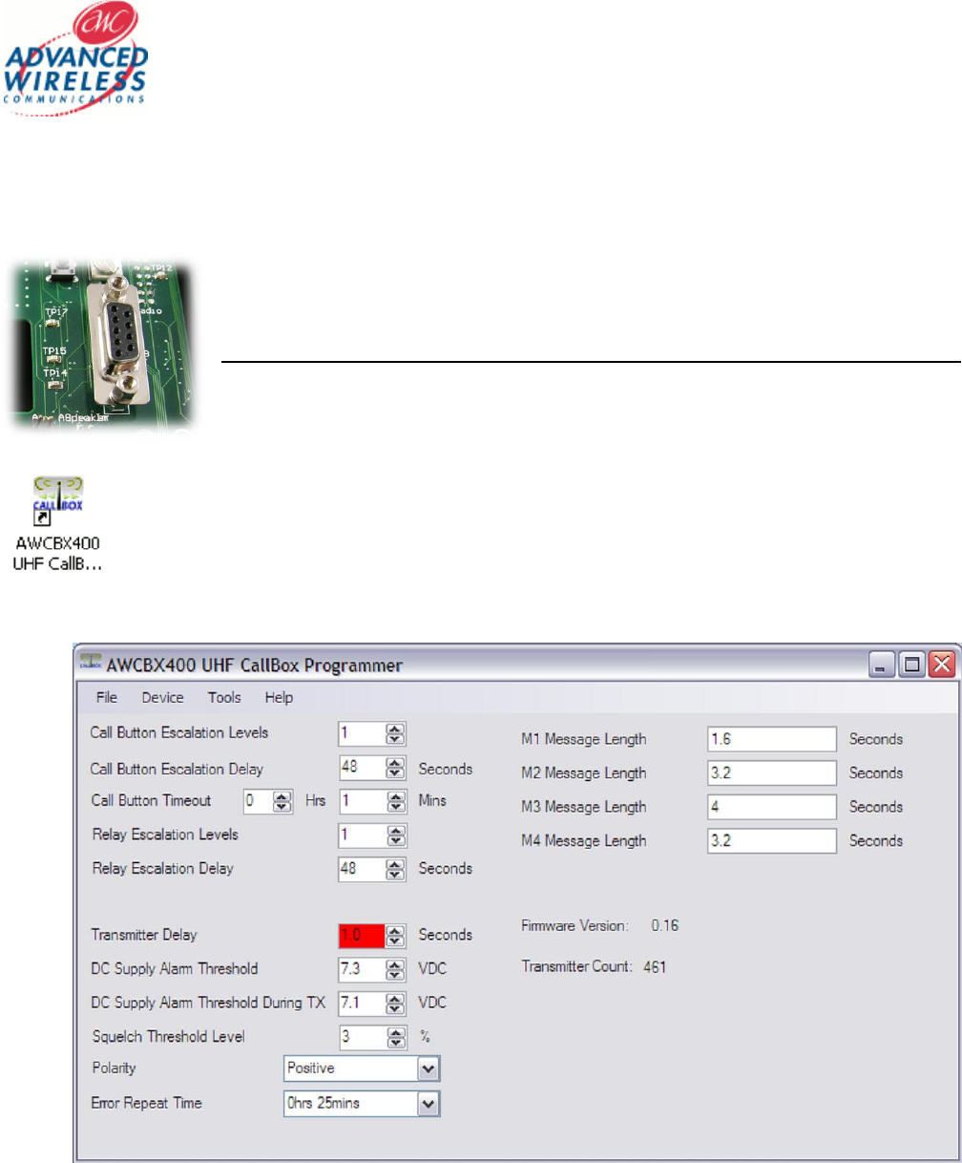Open the Tools menu

(224, 698)
